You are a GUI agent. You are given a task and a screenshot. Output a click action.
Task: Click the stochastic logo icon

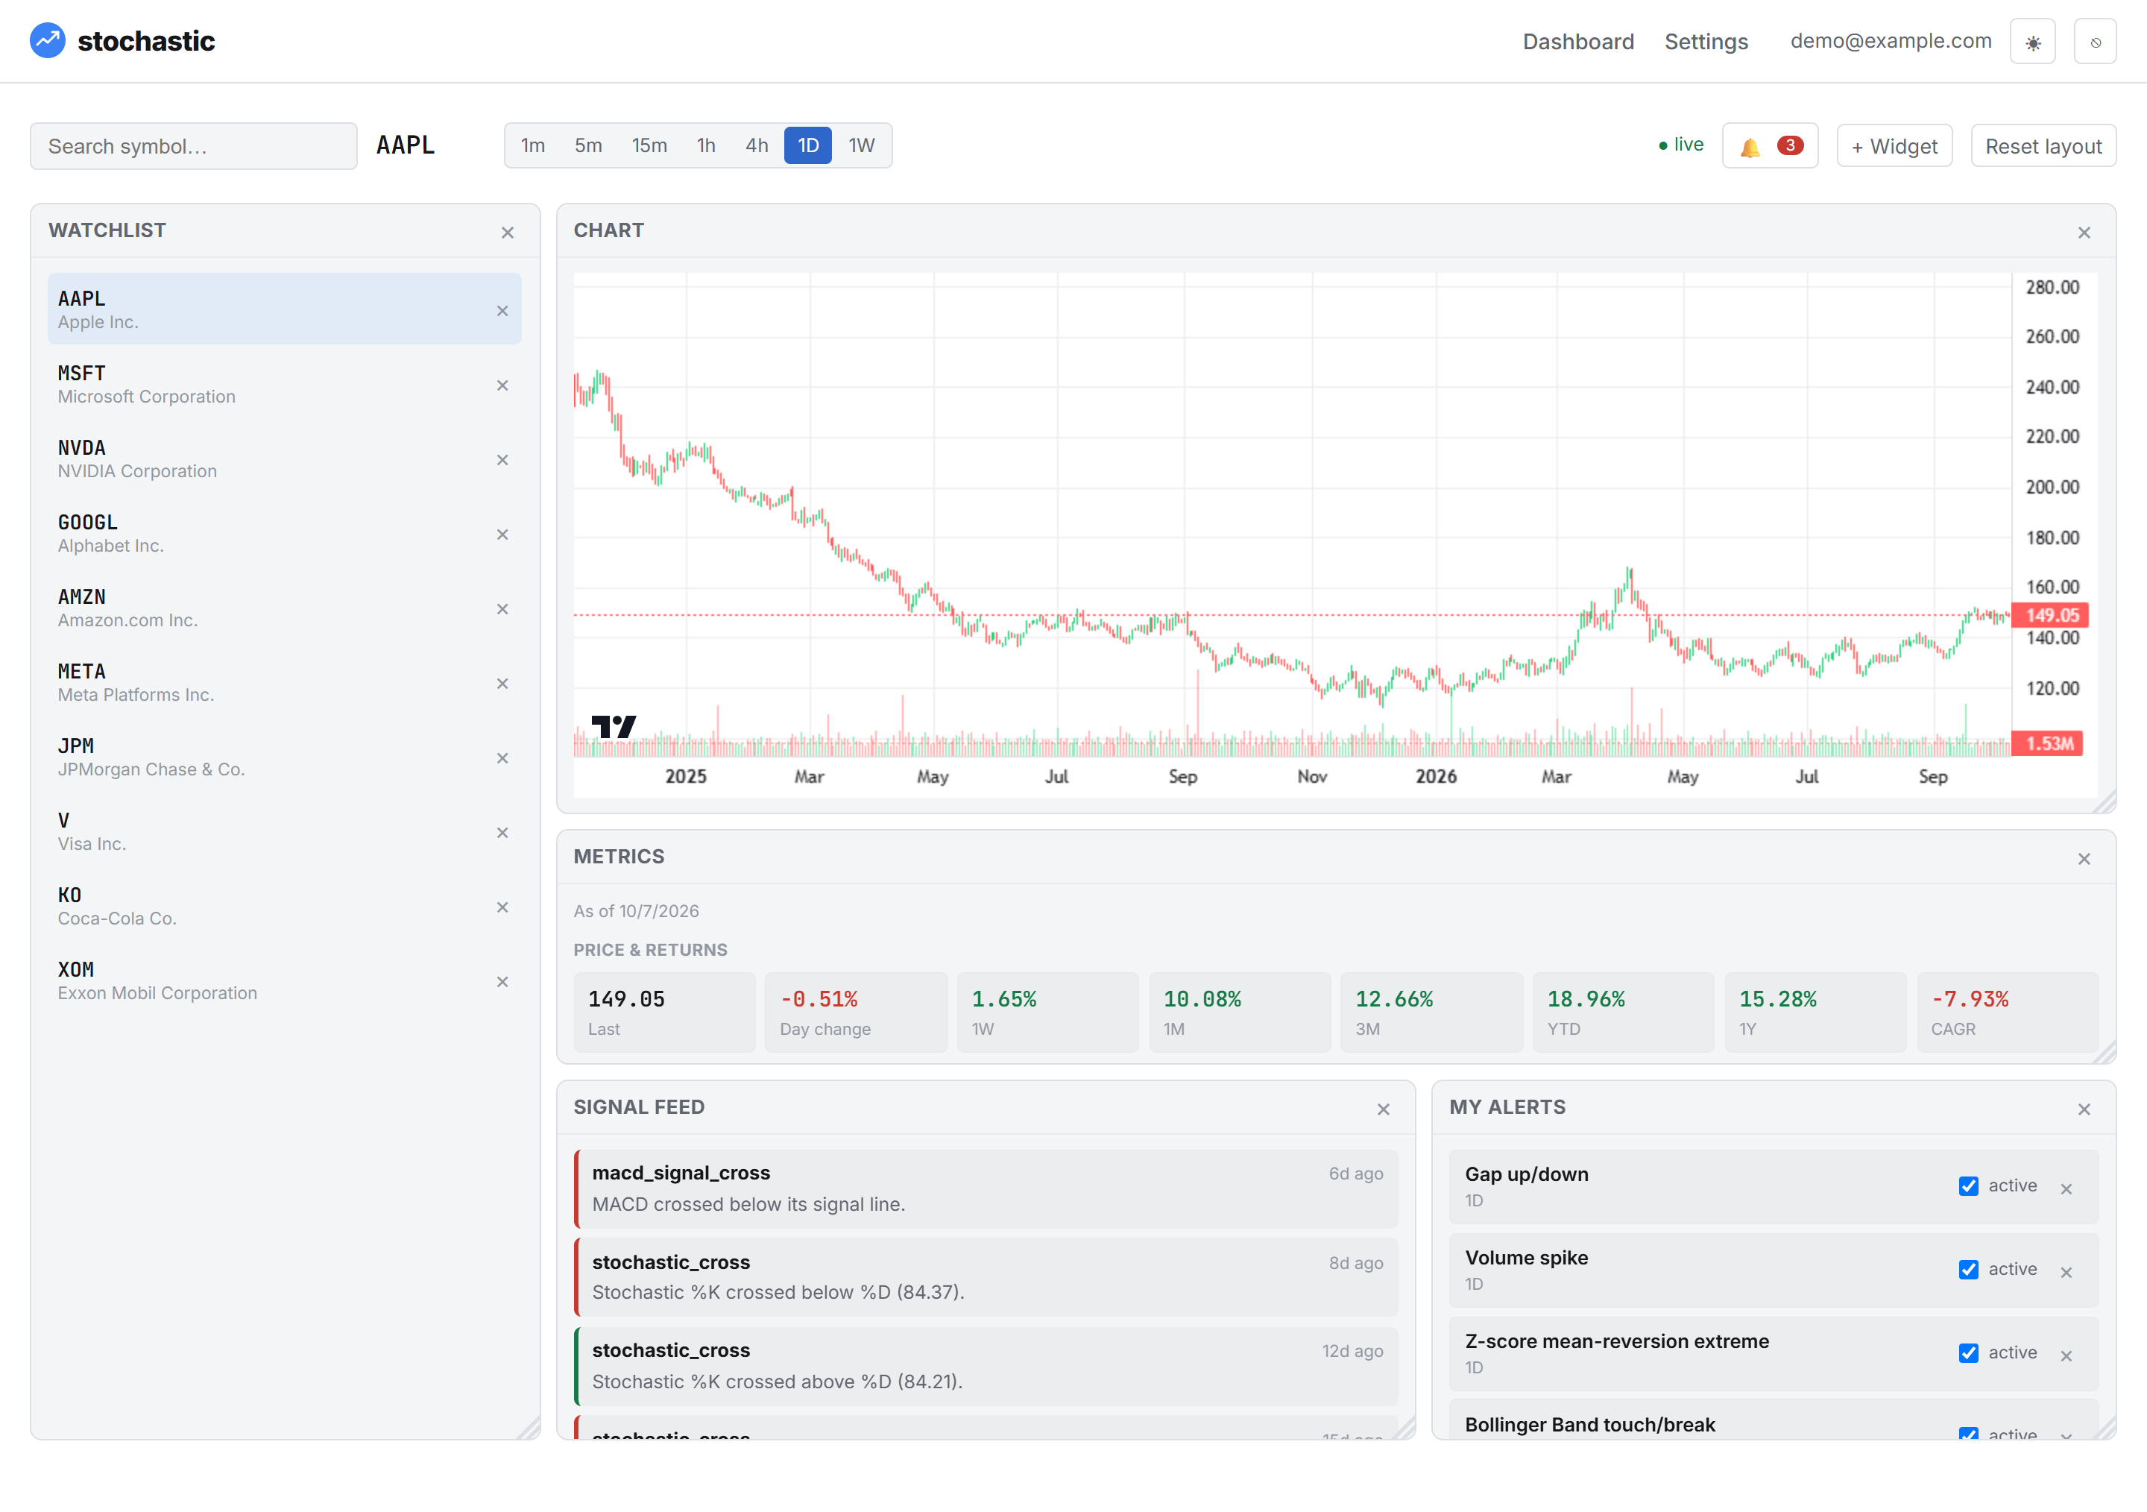48,41
